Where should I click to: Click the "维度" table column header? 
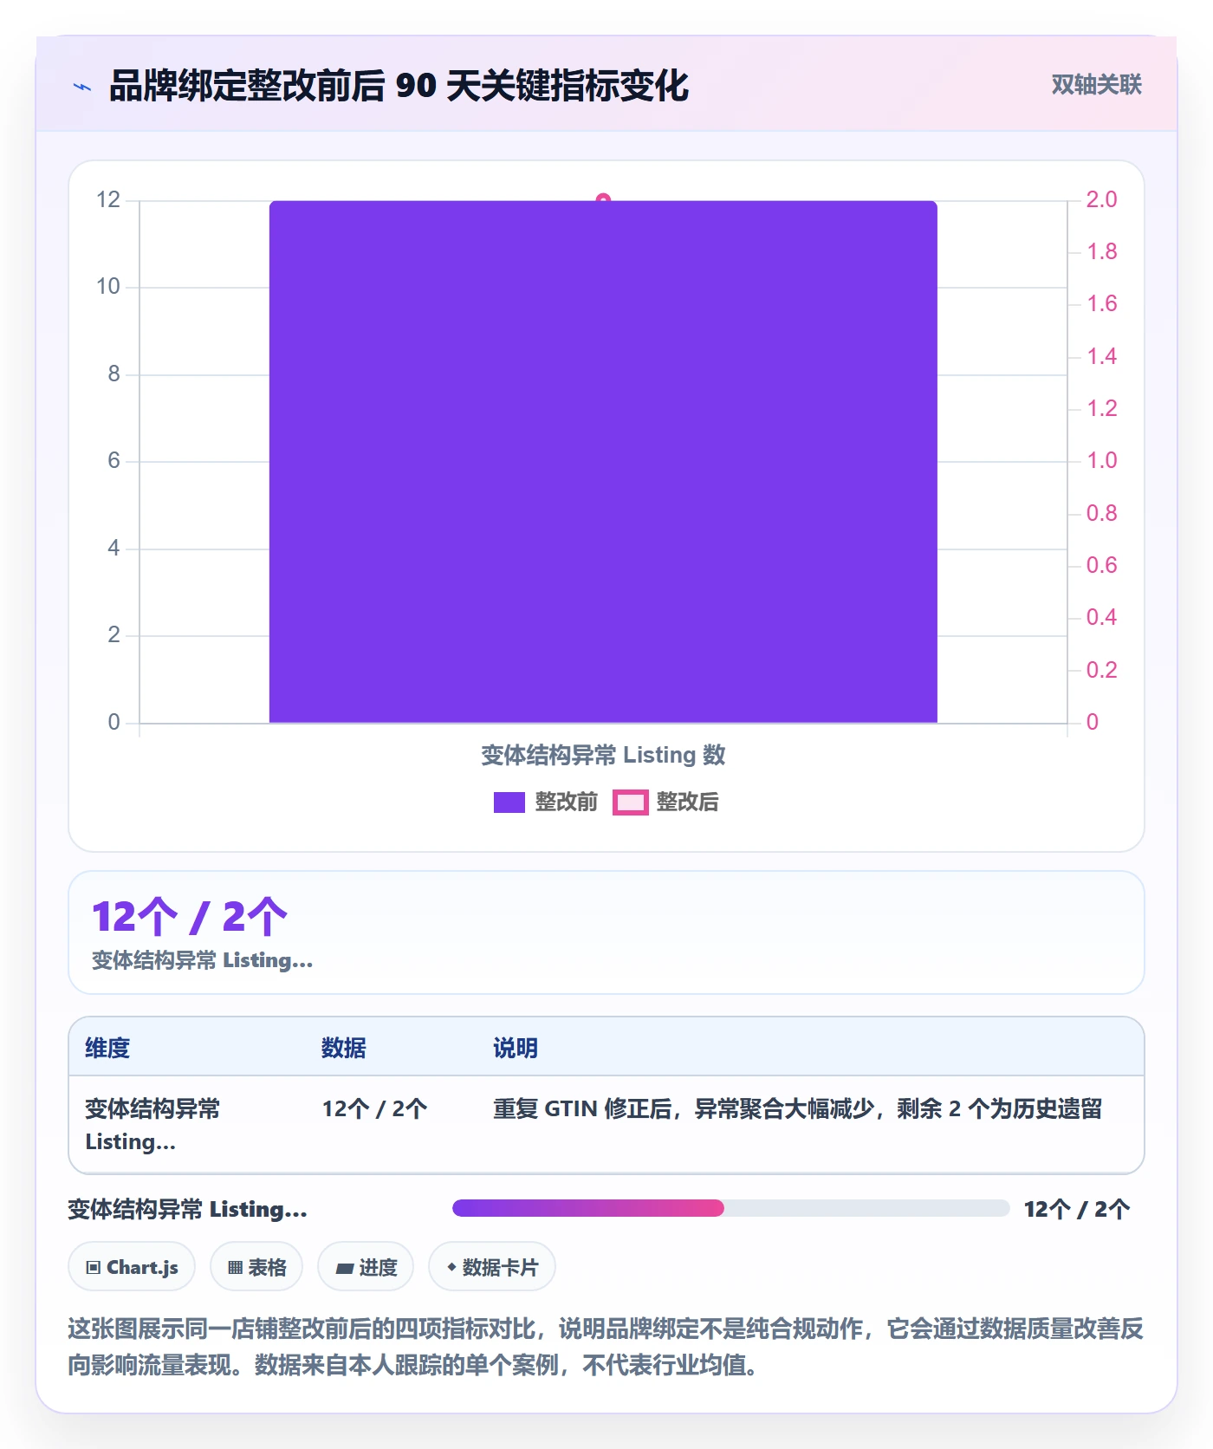pyautogui.click(x=107, y=1048)
